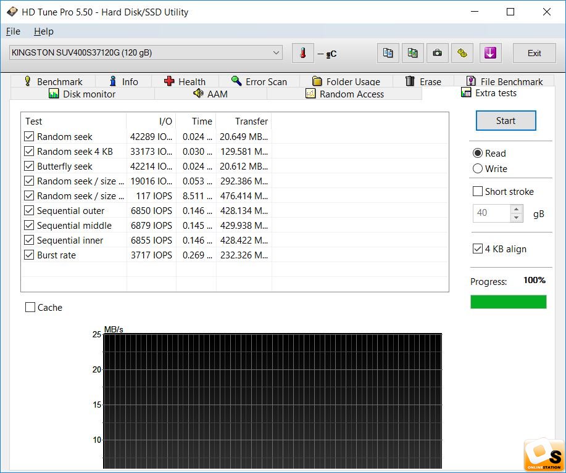Open the Health tab

click(x=185, y=81)
